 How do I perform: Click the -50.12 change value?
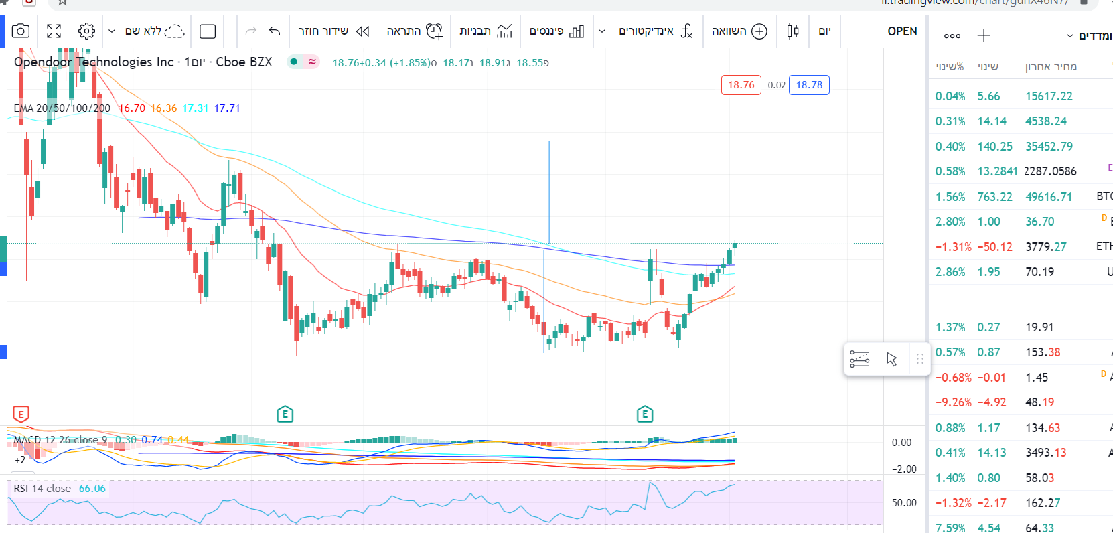coord(995,247)
